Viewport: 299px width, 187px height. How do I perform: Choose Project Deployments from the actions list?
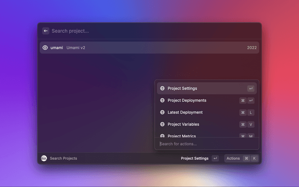[x=187, y=101]
